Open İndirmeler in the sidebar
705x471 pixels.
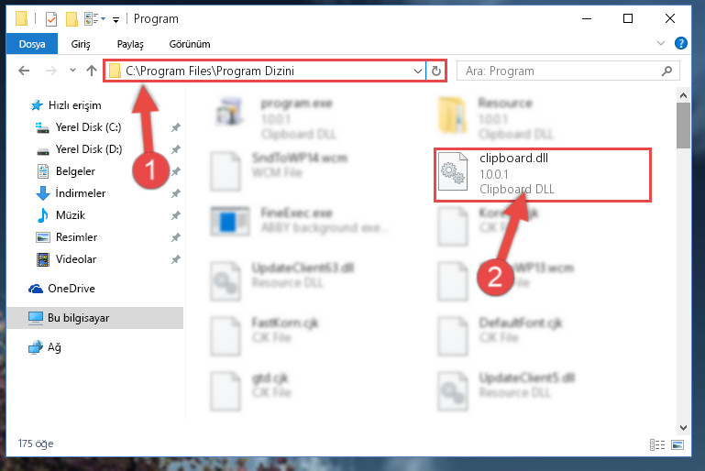click(80, 193)
